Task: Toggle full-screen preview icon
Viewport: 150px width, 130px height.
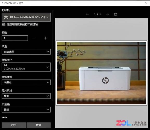Action: 116,14
